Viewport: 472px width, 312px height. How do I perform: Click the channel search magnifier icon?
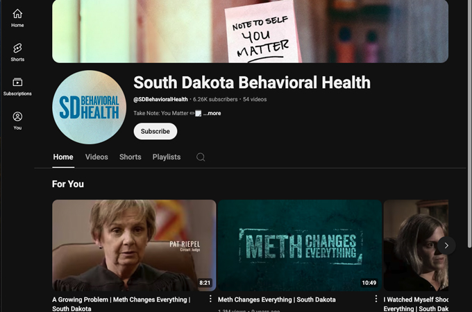(x=201, y=157)
